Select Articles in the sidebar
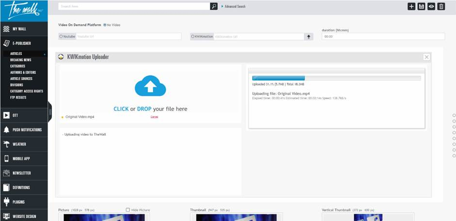456x221 pixels. (x=16, y=54)
